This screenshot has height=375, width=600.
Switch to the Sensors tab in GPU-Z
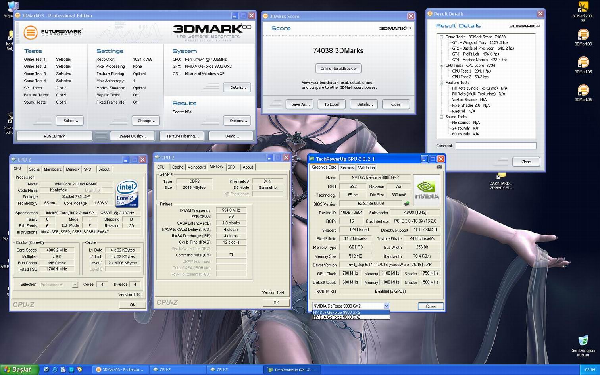[x=347, y=168]
